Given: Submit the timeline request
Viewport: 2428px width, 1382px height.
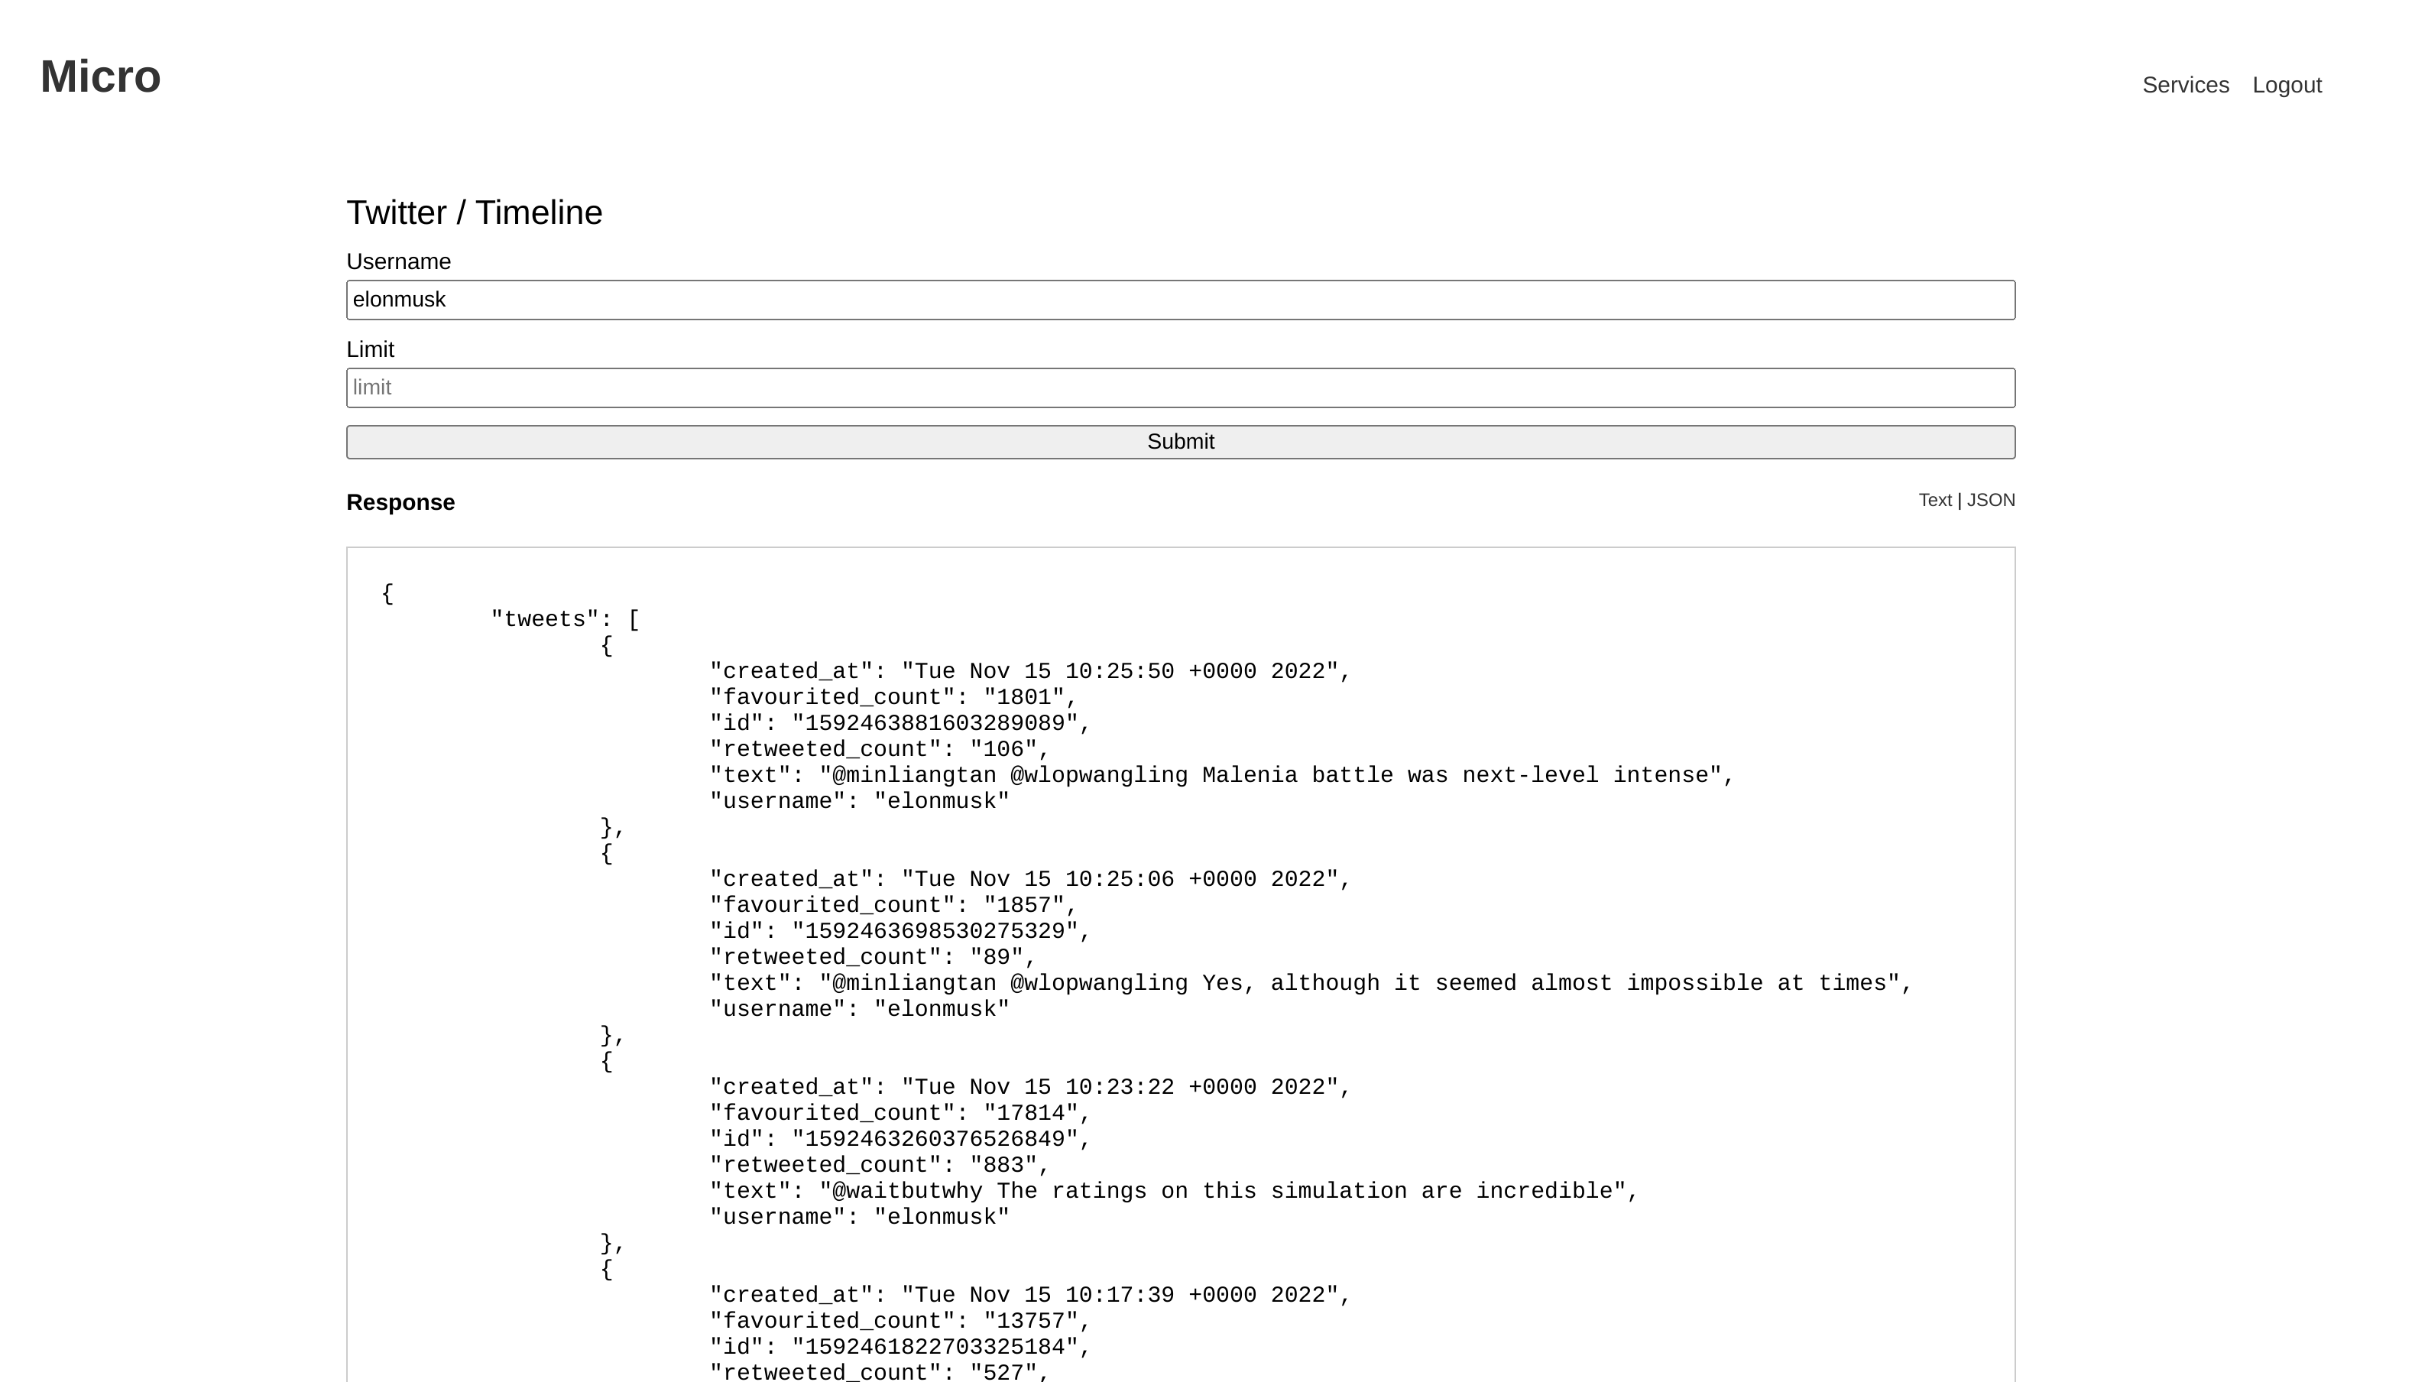Looking at the screenshot, I should click(x=1180, y=443).
